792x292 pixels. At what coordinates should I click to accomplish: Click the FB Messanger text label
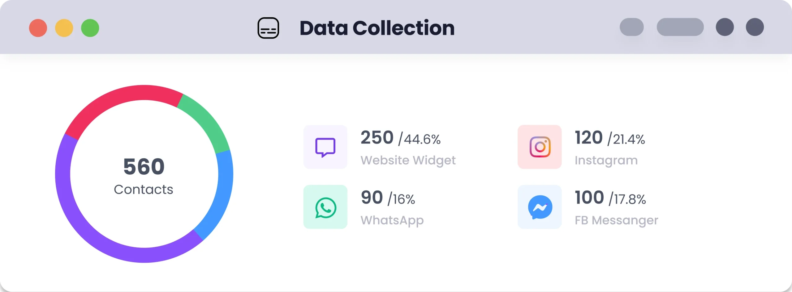(616, 220)
